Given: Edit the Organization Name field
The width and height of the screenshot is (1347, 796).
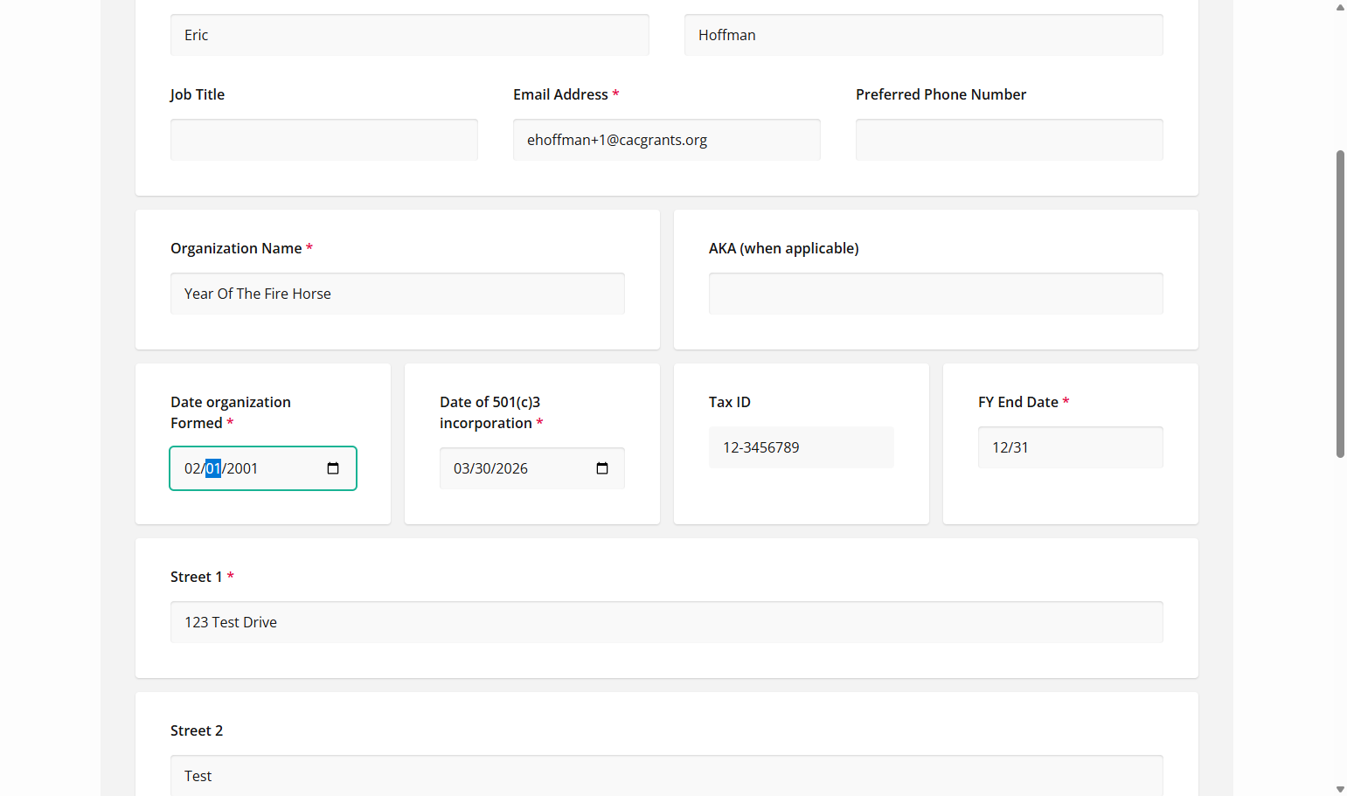Looking at the screenshot, I should [398, 294].
